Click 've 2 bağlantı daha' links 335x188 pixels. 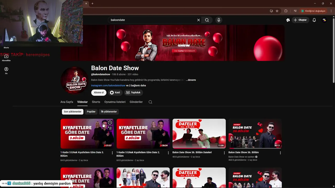(x=136, y=85)
